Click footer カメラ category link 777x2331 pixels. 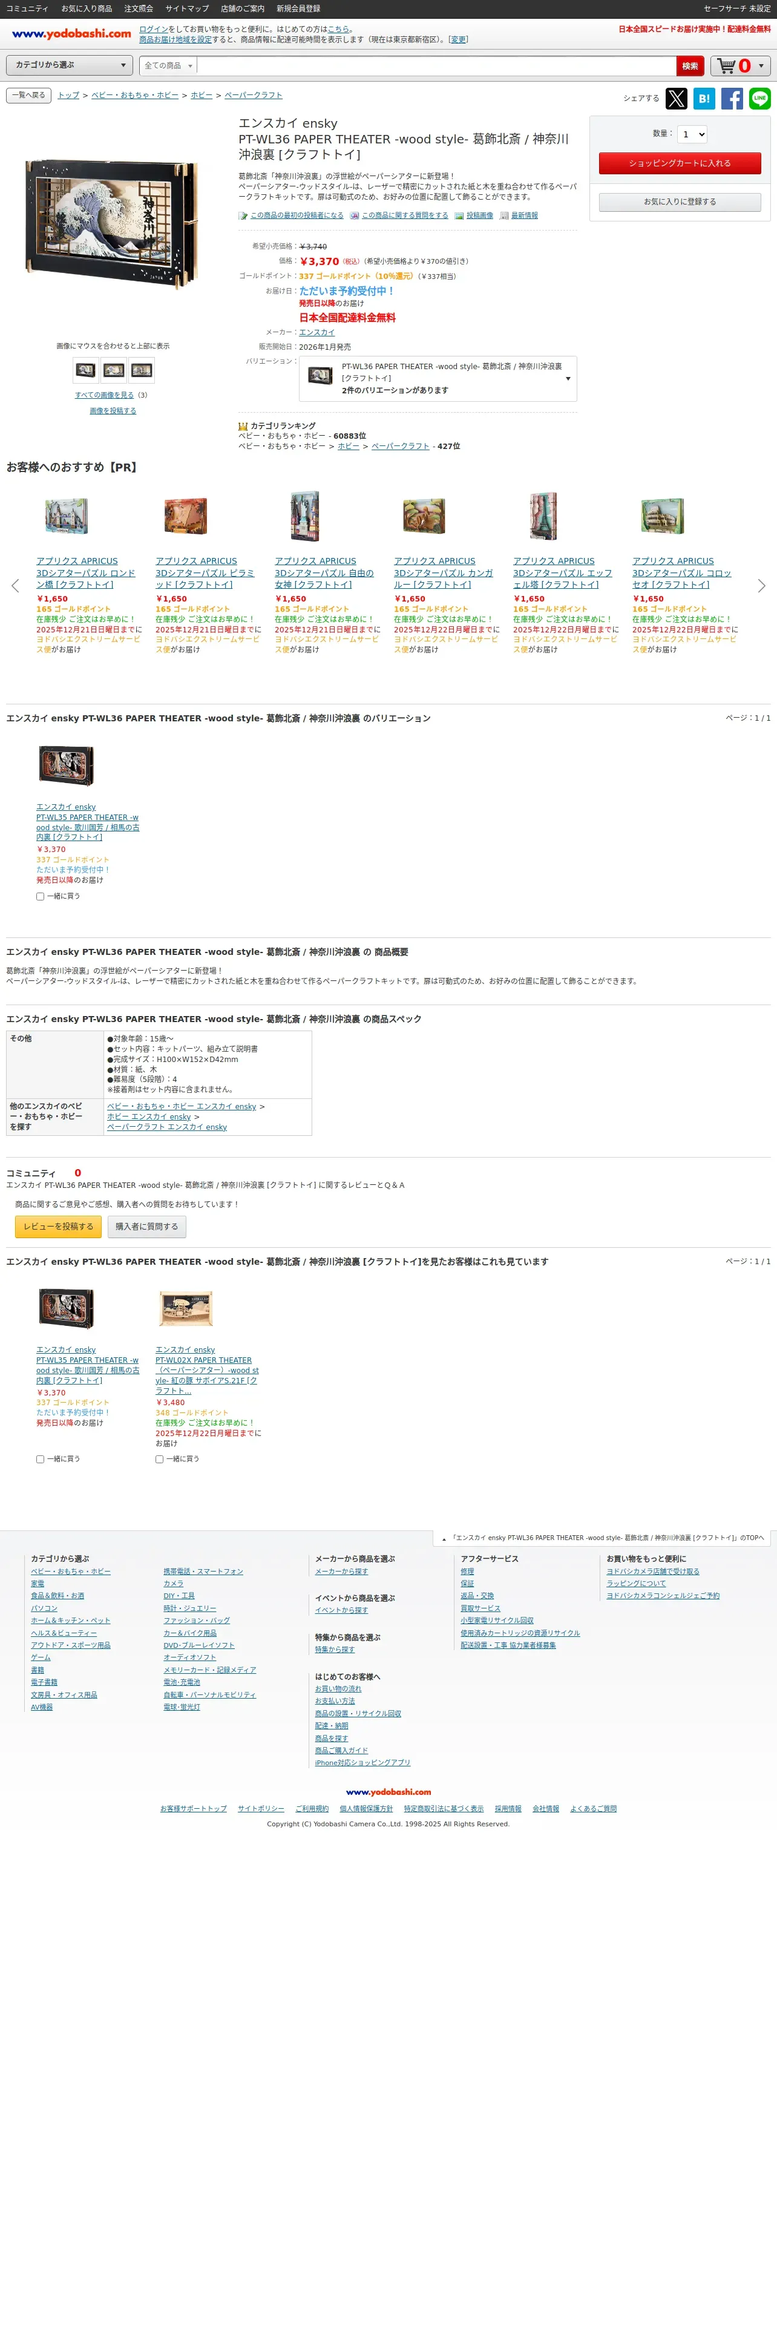174,1584
